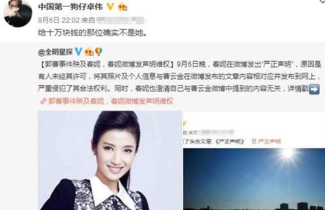
Task: Open the 中国第一狗仔卓伟 username profile
Action: [71, 7]
